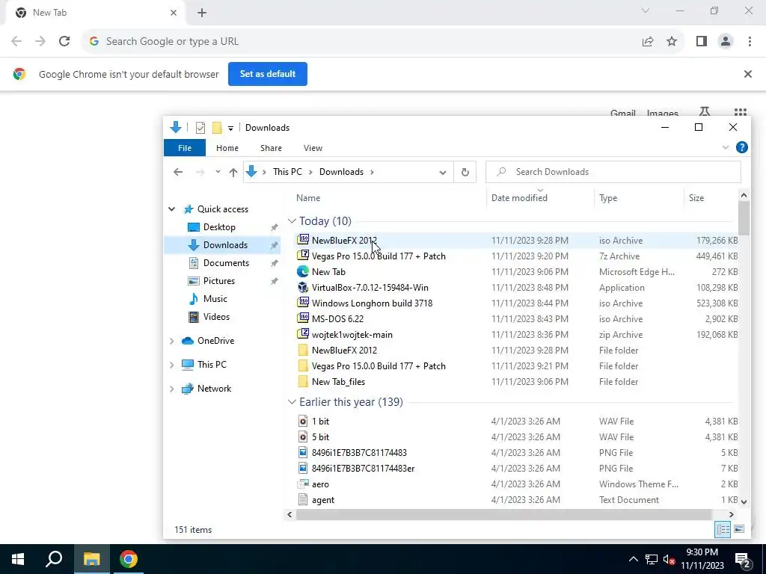The width and height of the screenshot is (766, 574).
Task: Select Videos in navigation pane
Action: coord(216,317)
